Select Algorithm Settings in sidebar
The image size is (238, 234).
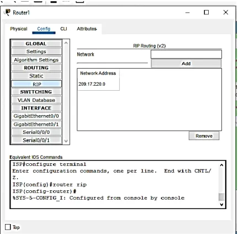pyautogui.click(x=36, y=60)
